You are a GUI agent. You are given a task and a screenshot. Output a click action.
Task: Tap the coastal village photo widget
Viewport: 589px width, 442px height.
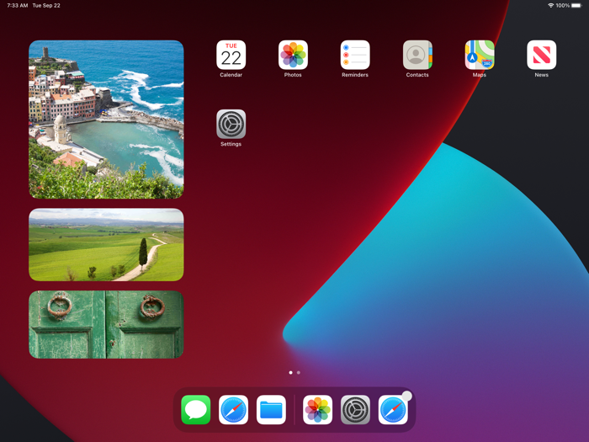106,120
